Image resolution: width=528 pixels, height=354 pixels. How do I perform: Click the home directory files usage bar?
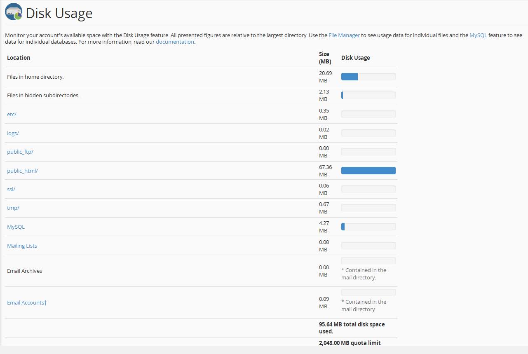pos(368,77)
